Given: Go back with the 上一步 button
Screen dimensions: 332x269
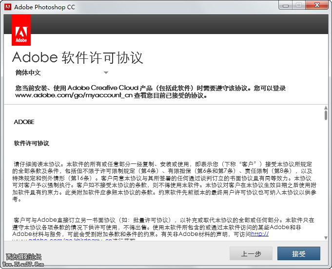Looking at the screenshot, I should coord(251,253).
